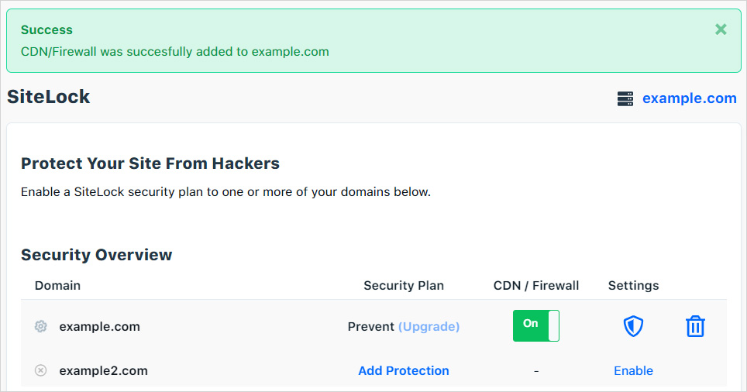Open the example.com link at top right
The height and width of the screenshot is (392, 747).
tap(689, 98)
